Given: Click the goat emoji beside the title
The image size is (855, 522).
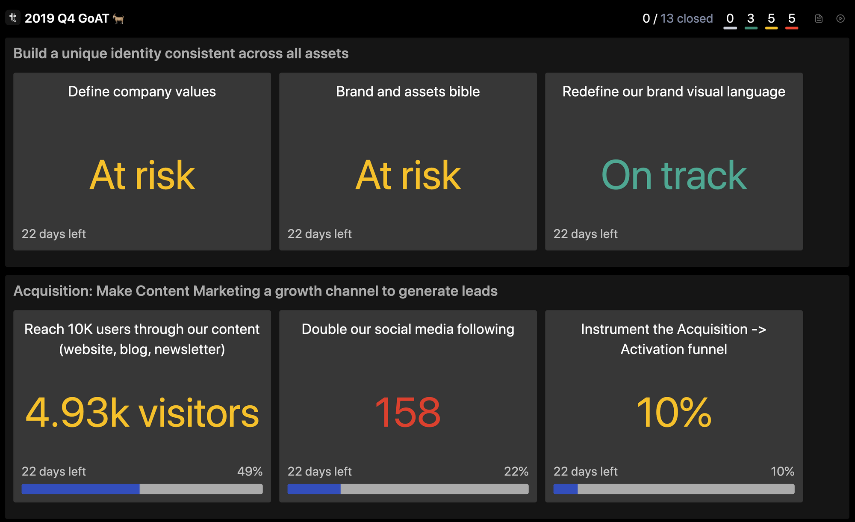Looking at the screenshot, I should coord(118,19).
